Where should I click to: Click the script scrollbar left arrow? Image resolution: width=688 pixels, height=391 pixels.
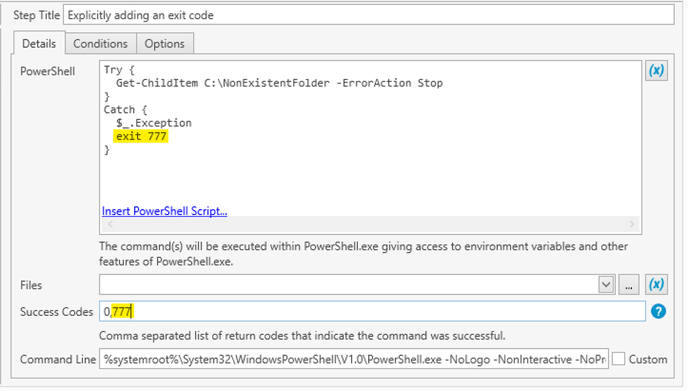point(110,225)
